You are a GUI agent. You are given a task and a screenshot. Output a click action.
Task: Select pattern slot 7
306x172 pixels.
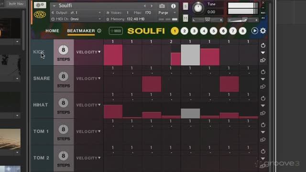(233, 31)
